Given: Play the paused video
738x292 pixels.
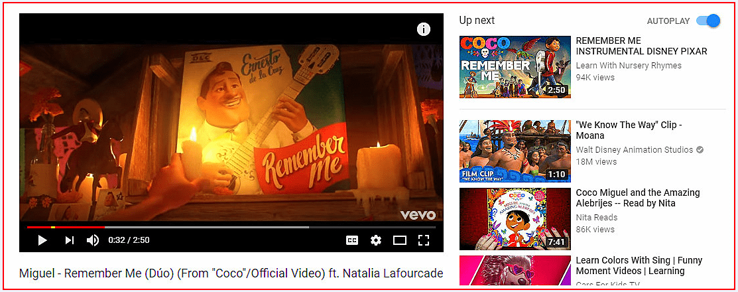Looking at the screenshot, I should coord(42,240).
